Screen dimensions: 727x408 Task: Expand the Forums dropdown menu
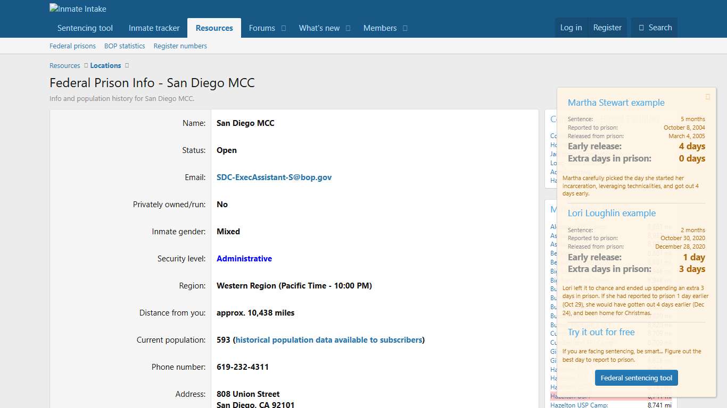click(x=283, y=28)
